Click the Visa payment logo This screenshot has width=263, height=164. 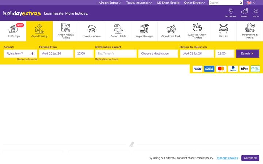[x=197, y=69]
